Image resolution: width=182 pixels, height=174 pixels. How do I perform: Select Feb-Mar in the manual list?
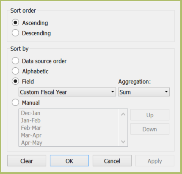[x=31, y=128]
